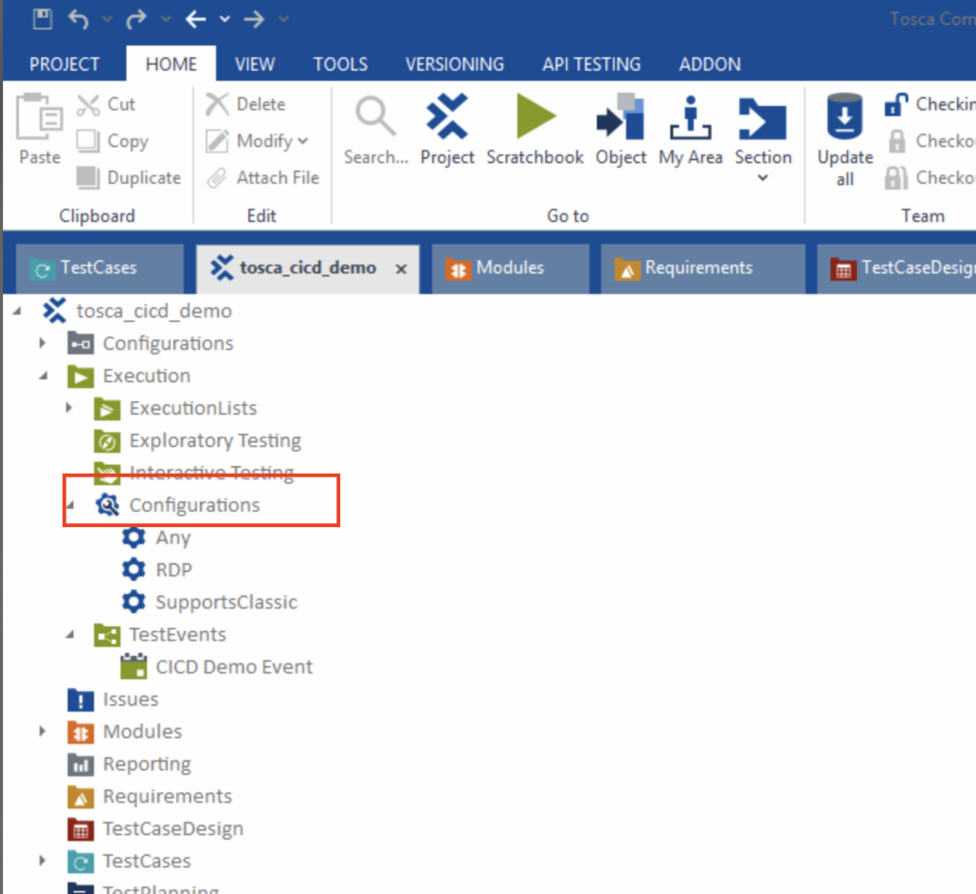Click Delete in the Edit group

(x=246, y=104)
